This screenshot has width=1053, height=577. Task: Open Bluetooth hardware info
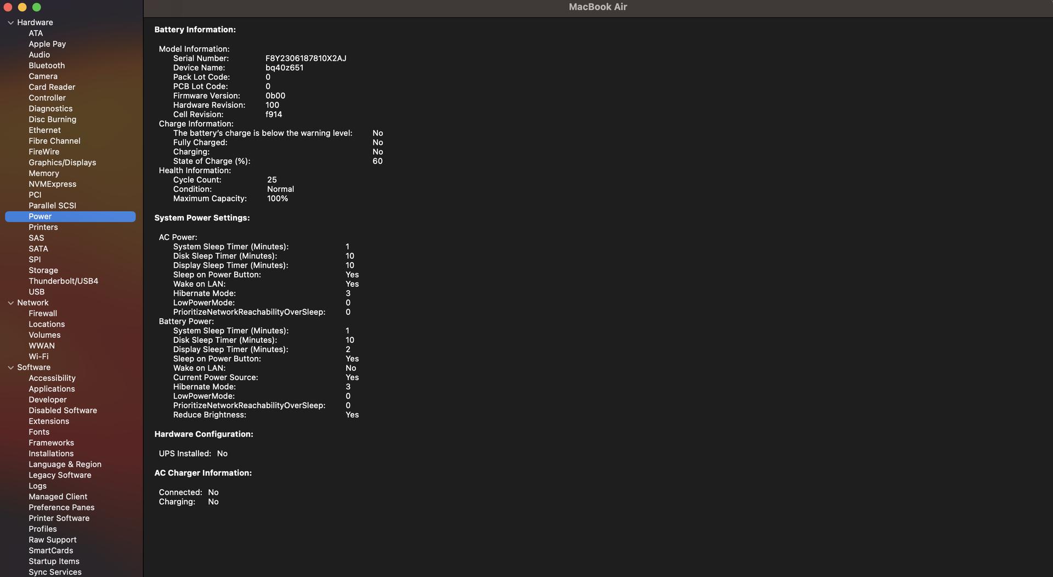(47, 66)
